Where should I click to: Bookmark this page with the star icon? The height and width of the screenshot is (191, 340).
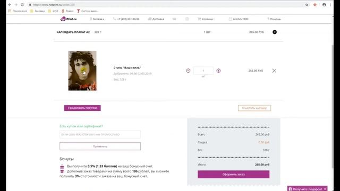307,5
